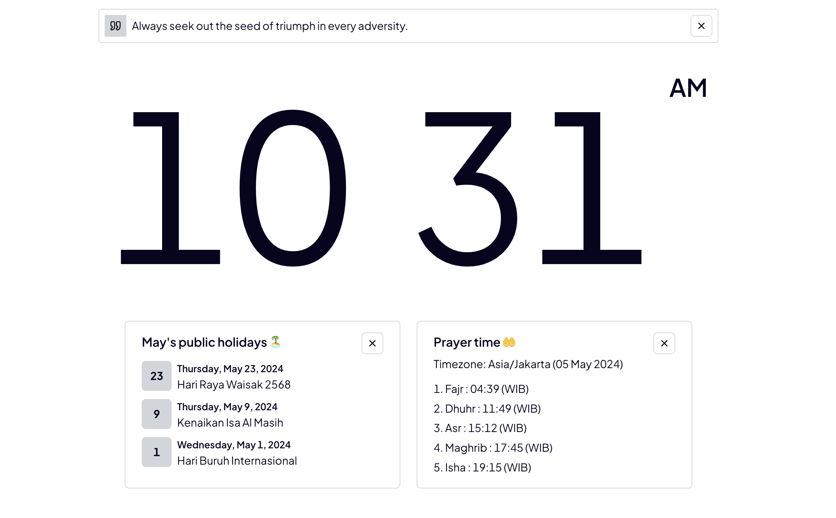Click the Dhuhr 11:49 prayer entry
Screen dimensions: 836x518
click(487, 408)
